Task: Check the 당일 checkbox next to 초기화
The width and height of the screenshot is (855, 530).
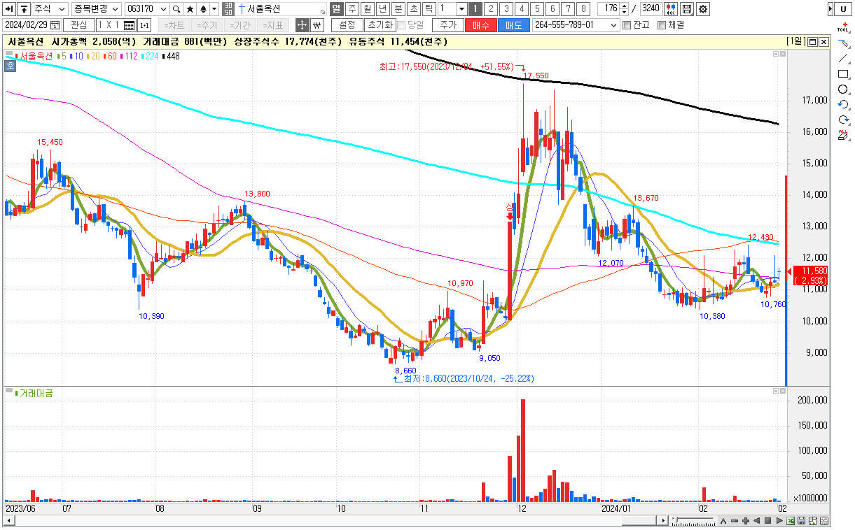Action: point(401,25)
